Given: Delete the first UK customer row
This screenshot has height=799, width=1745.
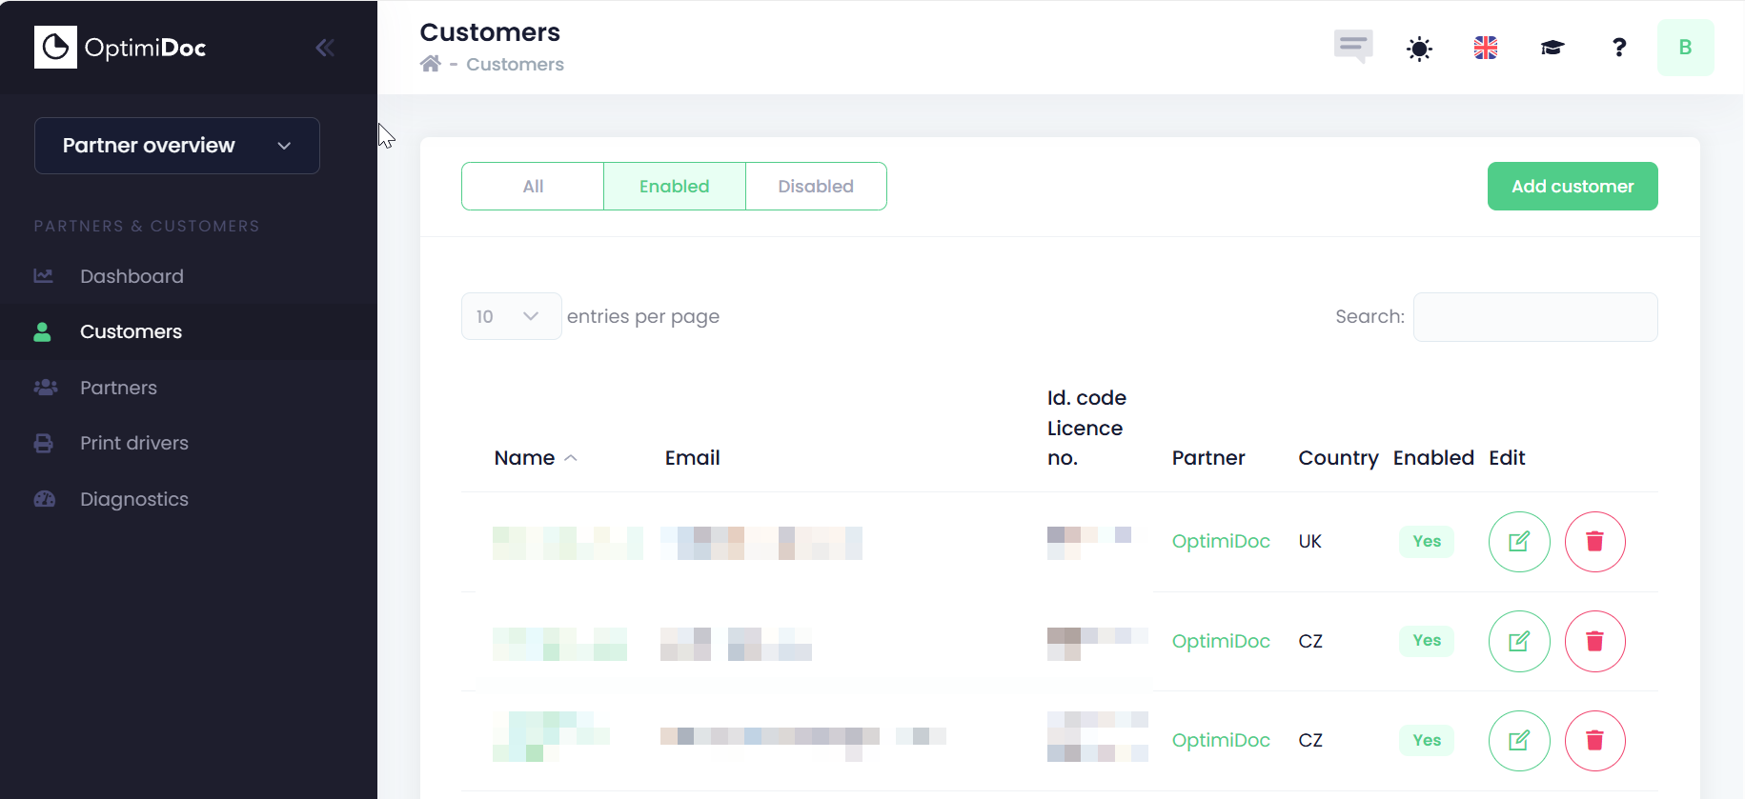Looking at the screenshot, I should (x=1594, y=542).
